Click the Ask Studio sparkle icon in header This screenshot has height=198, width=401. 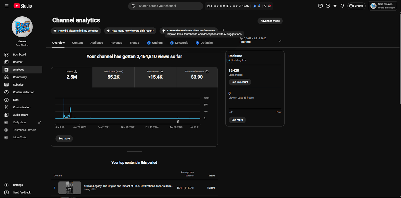[335, 6]
